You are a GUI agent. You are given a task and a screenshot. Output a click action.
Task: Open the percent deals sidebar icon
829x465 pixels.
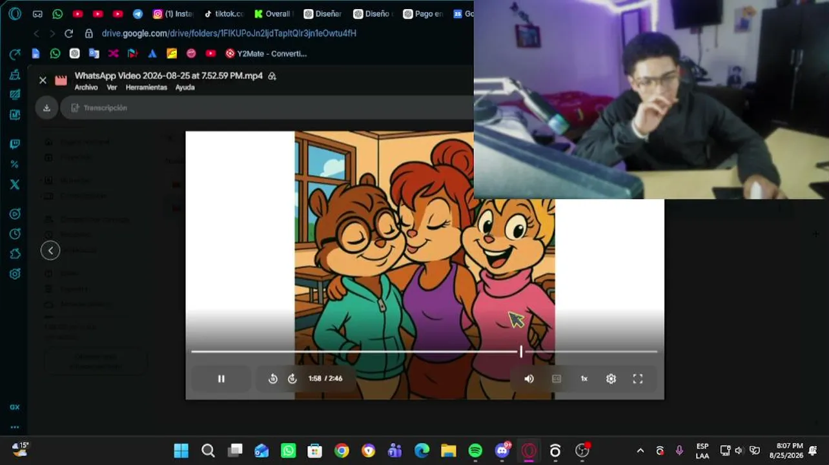coord(15,164)
